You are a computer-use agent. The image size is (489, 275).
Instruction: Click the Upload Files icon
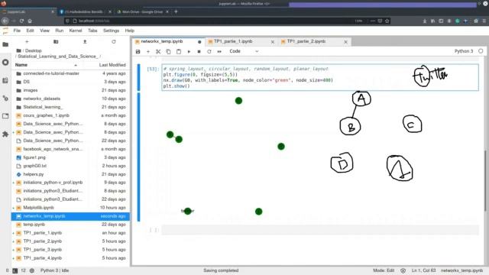coord(85,41)
